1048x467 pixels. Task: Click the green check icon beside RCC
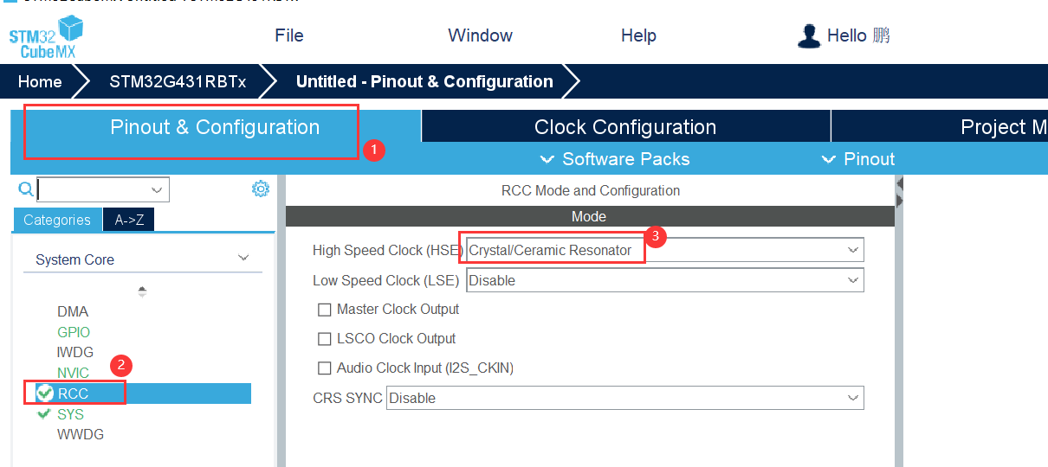46,393
